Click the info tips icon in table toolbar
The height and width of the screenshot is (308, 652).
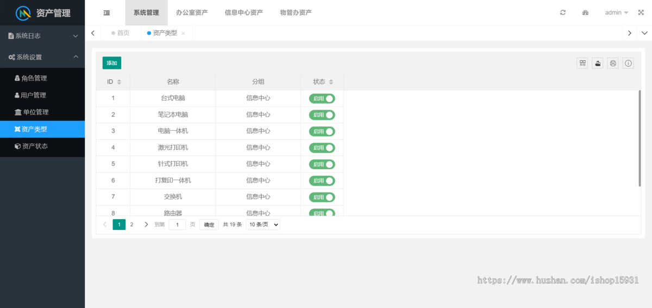pos(628,63)
